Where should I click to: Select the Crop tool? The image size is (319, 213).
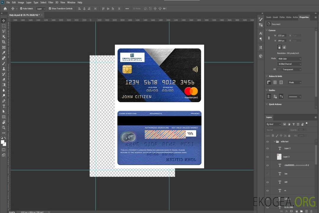(4, 42)
